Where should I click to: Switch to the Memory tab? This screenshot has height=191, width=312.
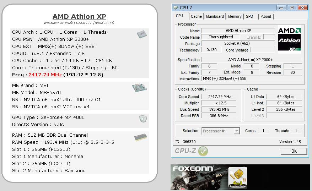pyautogui.click(x=235, y=16)
